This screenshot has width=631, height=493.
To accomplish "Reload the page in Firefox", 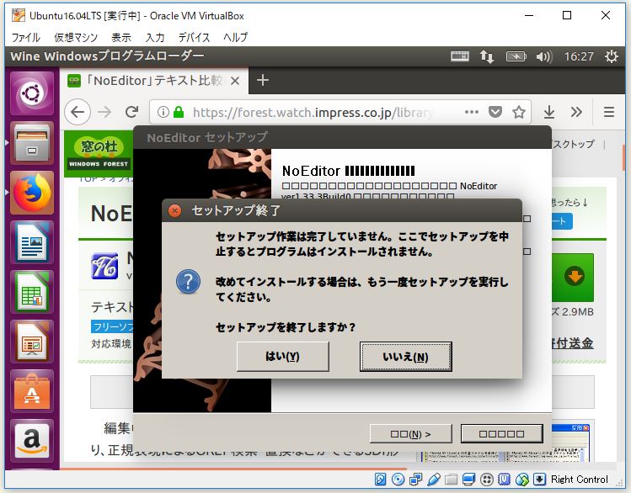I will tap(131, 112).
